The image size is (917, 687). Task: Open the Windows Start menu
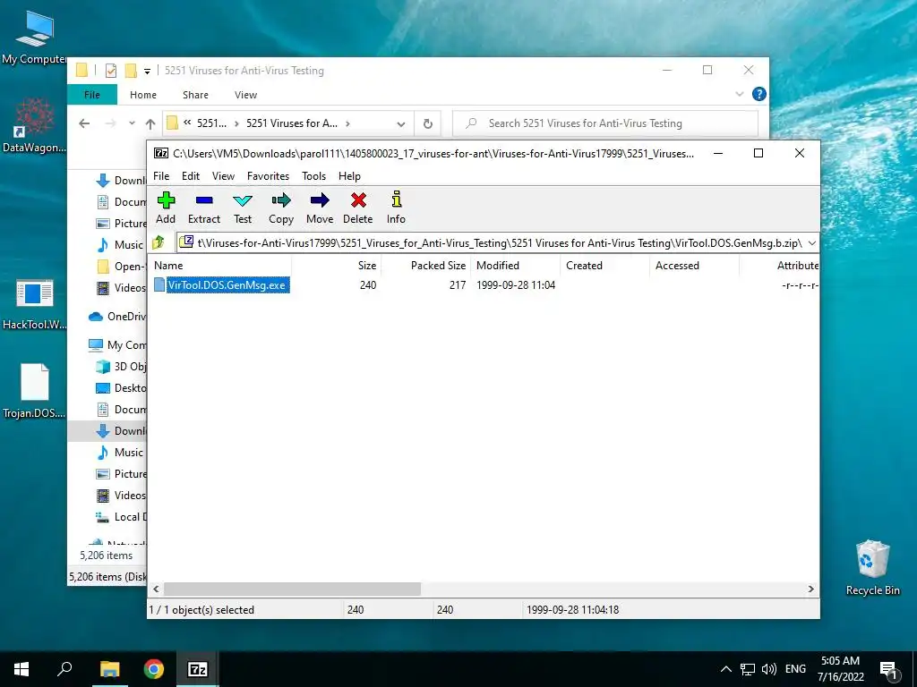[21, 669]
